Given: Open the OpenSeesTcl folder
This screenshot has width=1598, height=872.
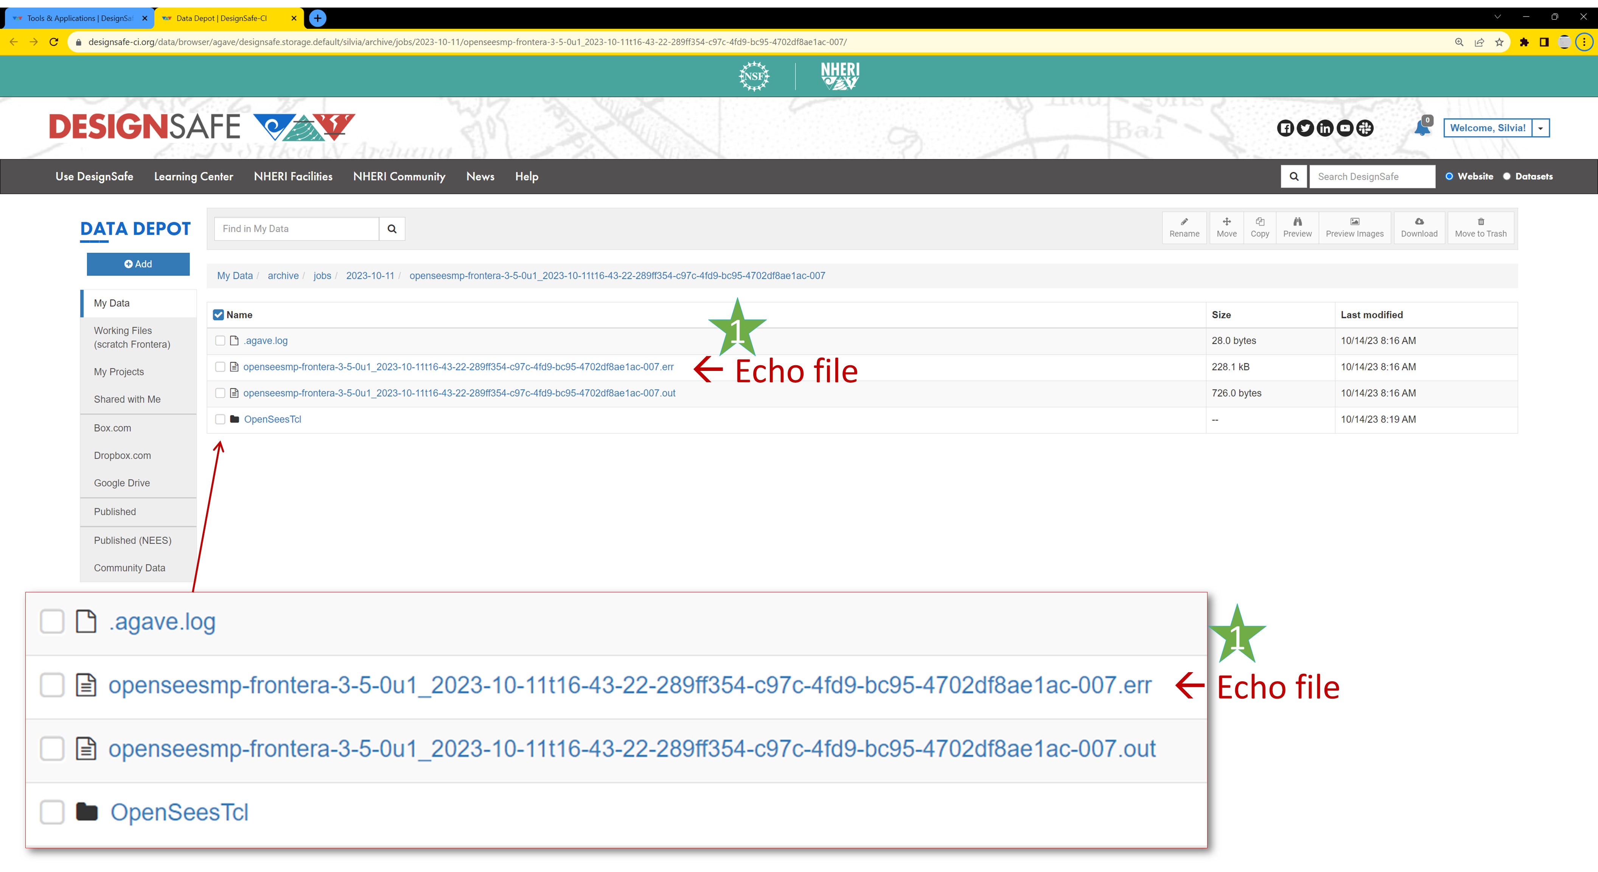Looking at the screenshot, I should pos(273,419).
